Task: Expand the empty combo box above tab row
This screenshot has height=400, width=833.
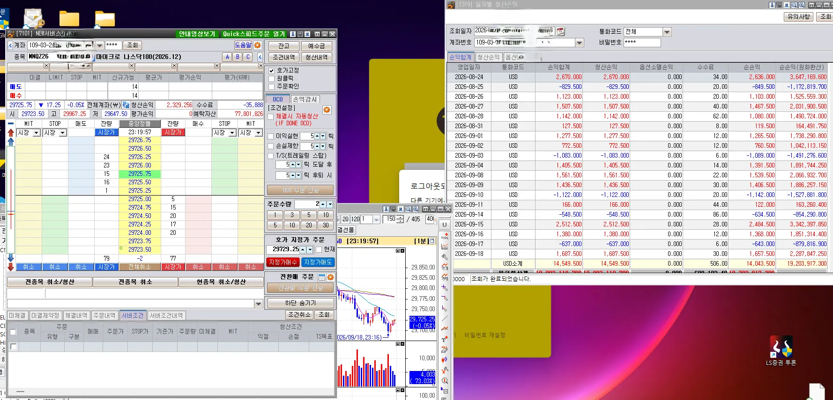Action: click(258, 304)
